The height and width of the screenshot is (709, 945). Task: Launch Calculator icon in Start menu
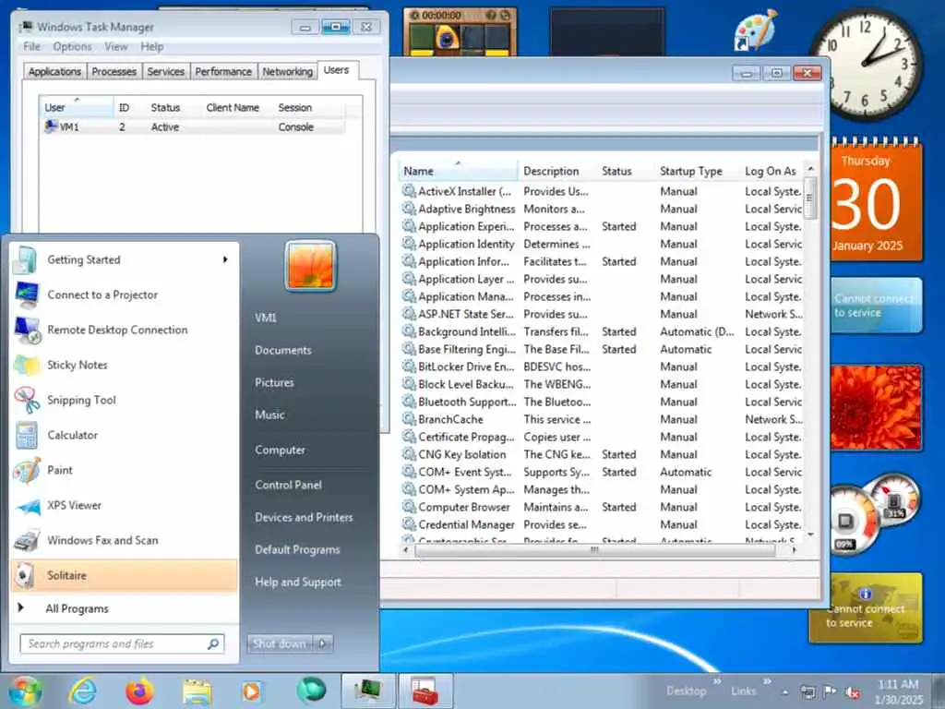[27, 435]
